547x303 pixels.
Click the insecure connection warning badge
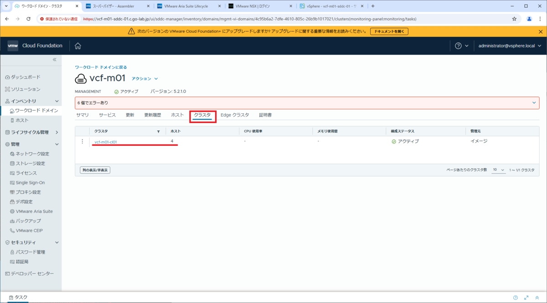point(59,19)
